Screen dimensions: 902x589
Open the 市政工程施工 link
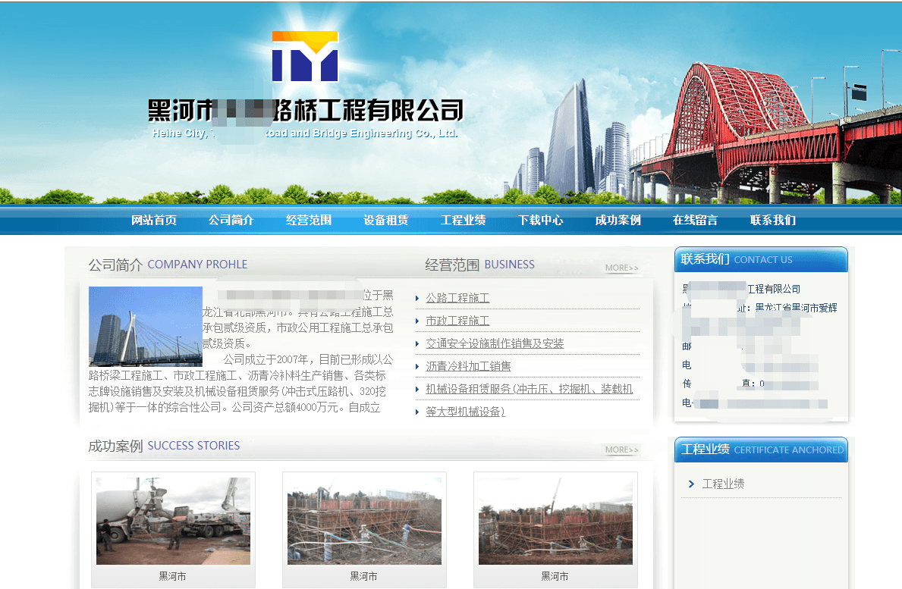(x=457, y=321)
